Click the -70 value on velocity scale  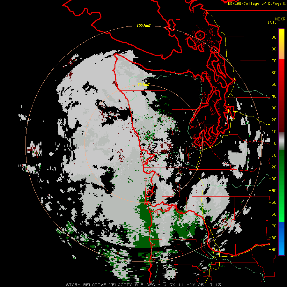click(x=273, y=226)
